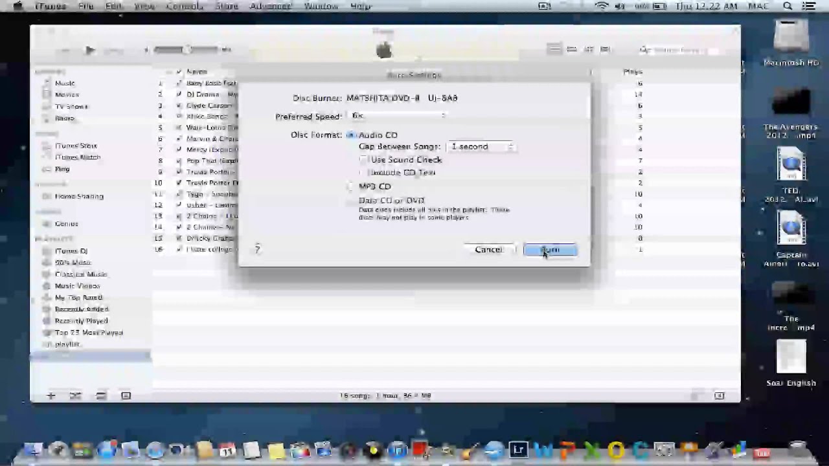Select the iTunes DJ playlist
This screenshot has height=466, width=829.
point(71,251)
